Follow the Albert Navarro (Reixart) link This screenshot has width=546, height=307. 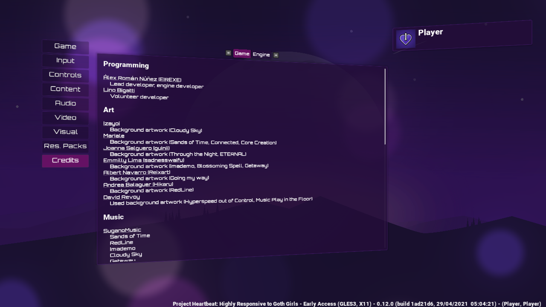(136, 172)
